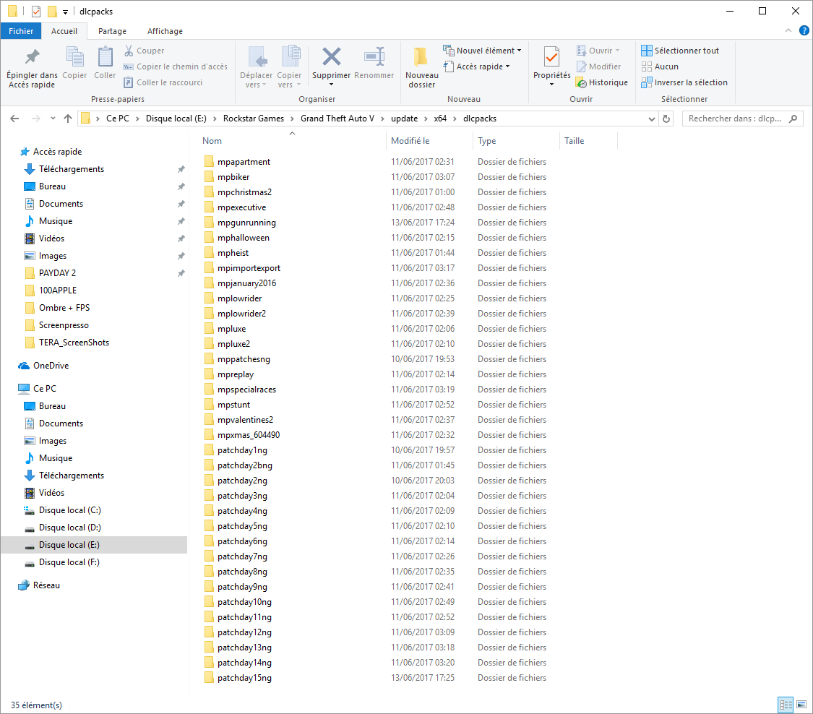Click the Propriétés checkmark icon

click(x=551, y=56)
